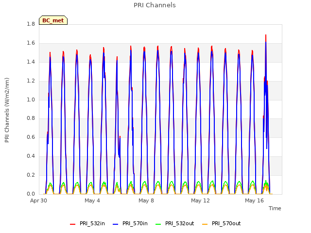Click the BC_met label box

(53, 20)
